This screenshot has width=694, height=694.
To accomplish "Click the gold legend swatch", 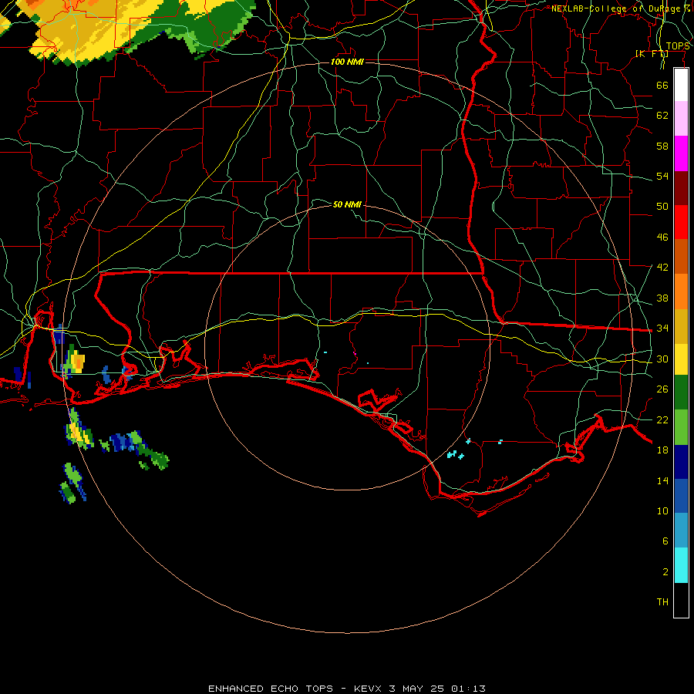I will 681,326.
